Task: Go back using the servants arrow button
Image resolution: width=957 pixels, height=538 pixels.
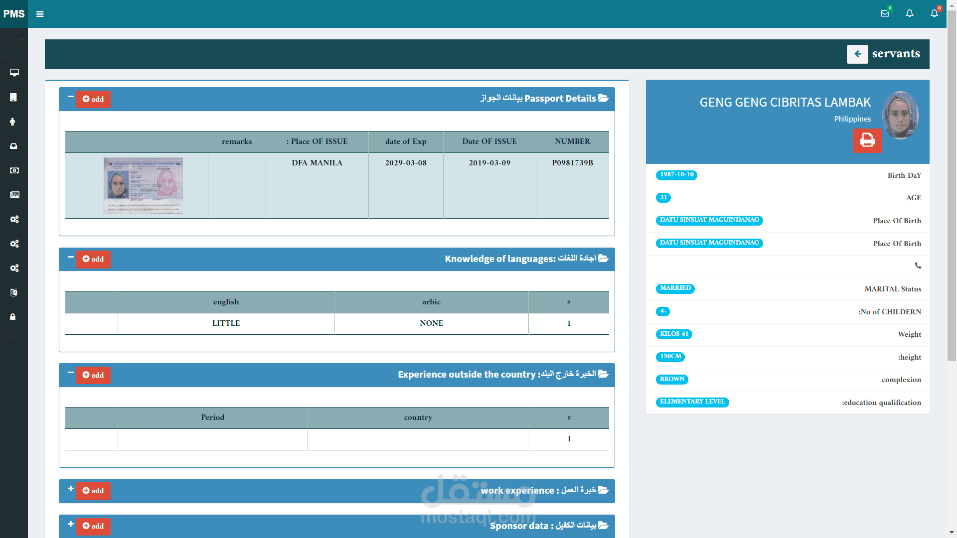Action: pos(857,54)
